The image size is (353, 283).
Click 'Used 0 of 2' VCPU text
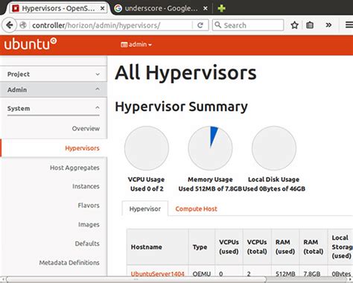147,188
